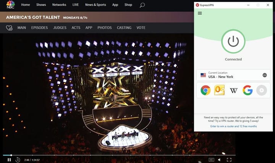Launch the Chrome shortcut in ExpressVPN
275x163 pixels.
point(205,90)
